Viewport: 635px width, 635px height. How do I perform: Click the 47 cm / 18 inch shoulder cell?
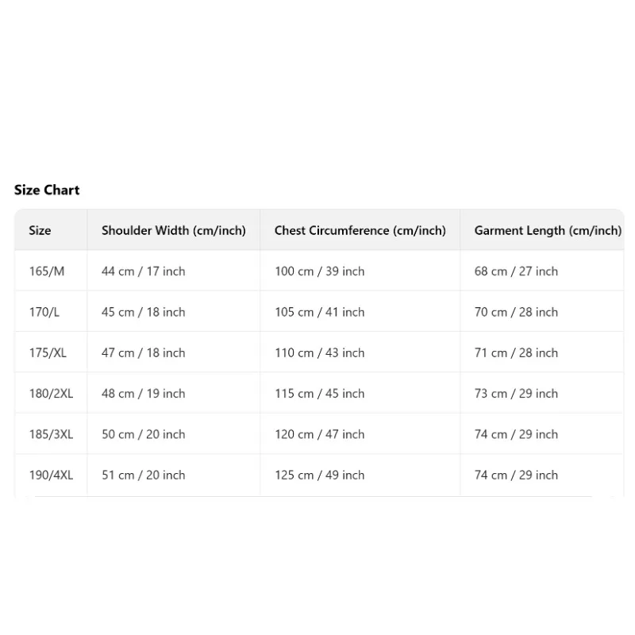tap(144, 352)
